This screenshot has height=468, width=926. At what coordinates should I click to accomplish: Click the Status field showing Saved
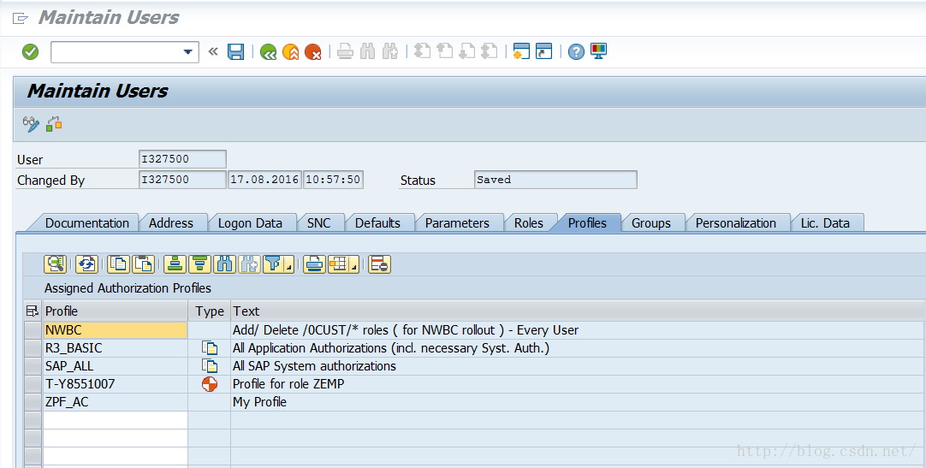(555, 180)
